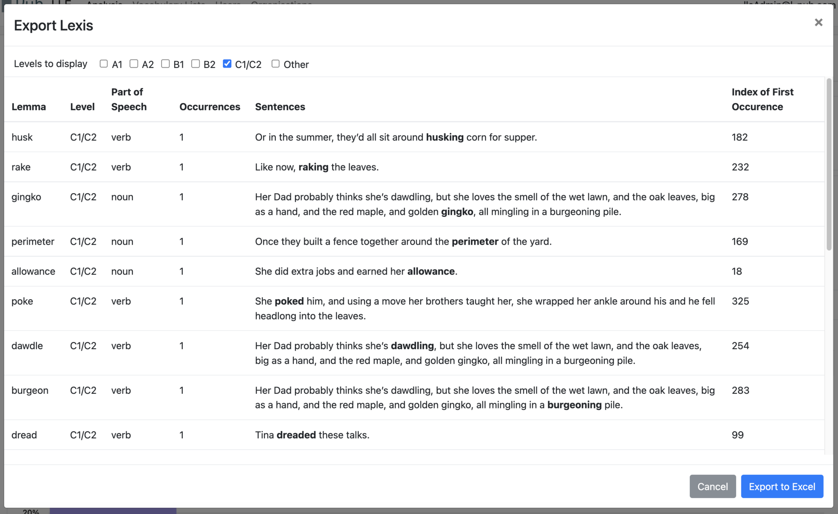Check the B1 level checkbox
The image size is (838, 514).
(165, 64)
